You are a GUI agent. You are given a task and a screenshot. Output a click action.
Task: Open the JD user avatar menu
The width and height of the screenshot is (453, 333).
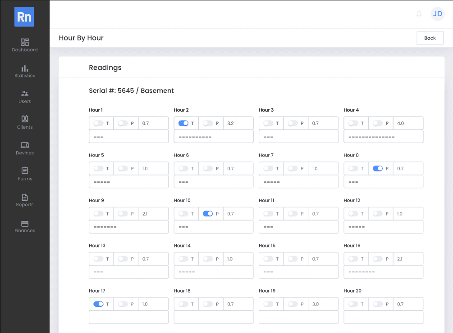click(437, 14)
